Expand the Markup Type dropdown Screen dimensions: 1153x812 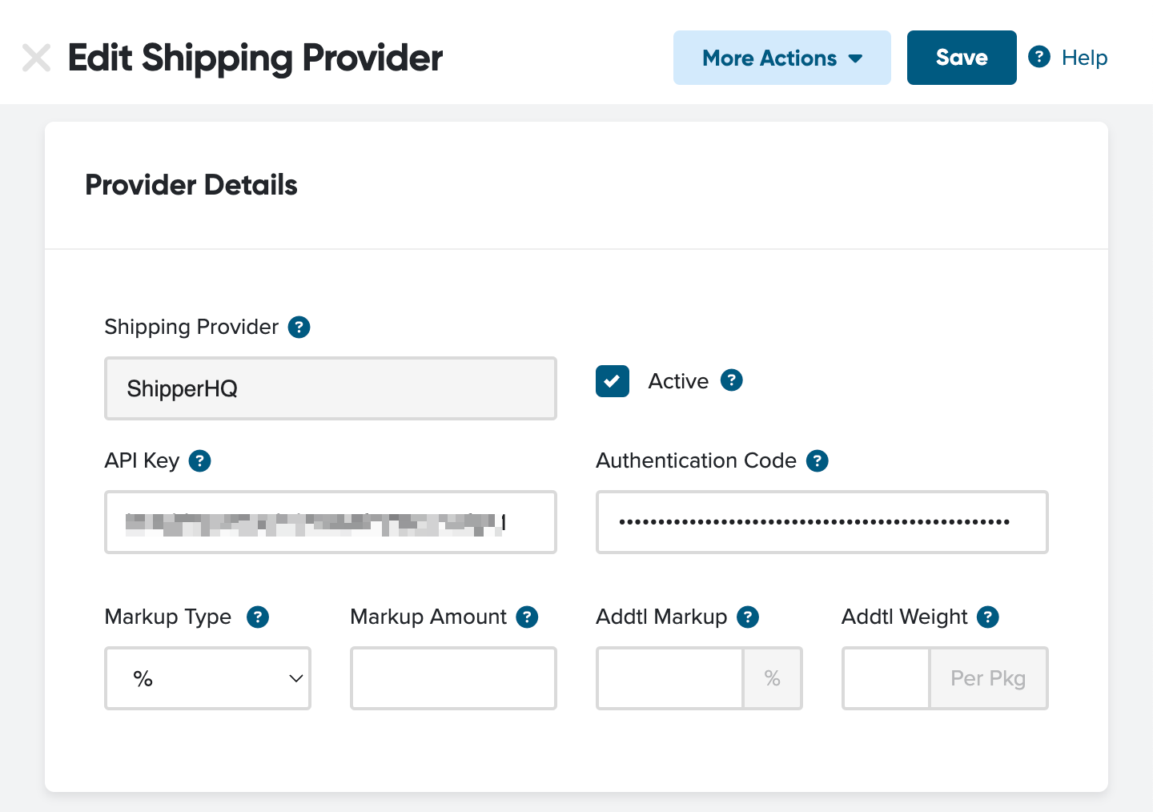pyautogui.click(x=207, y=678)
